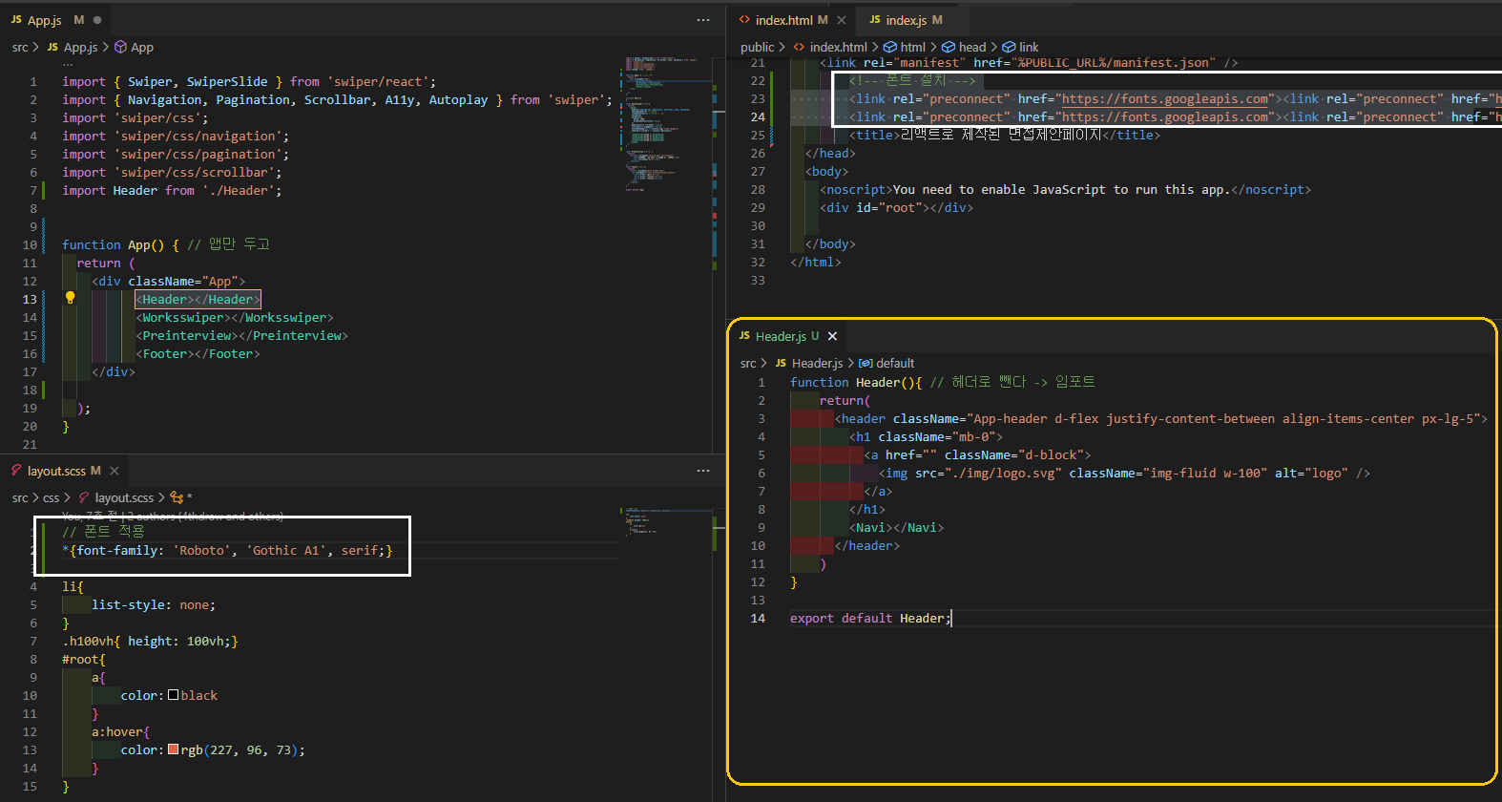Select the index.html tab
The width and height of the screenshot is (1502, 802).
point(782,20)
